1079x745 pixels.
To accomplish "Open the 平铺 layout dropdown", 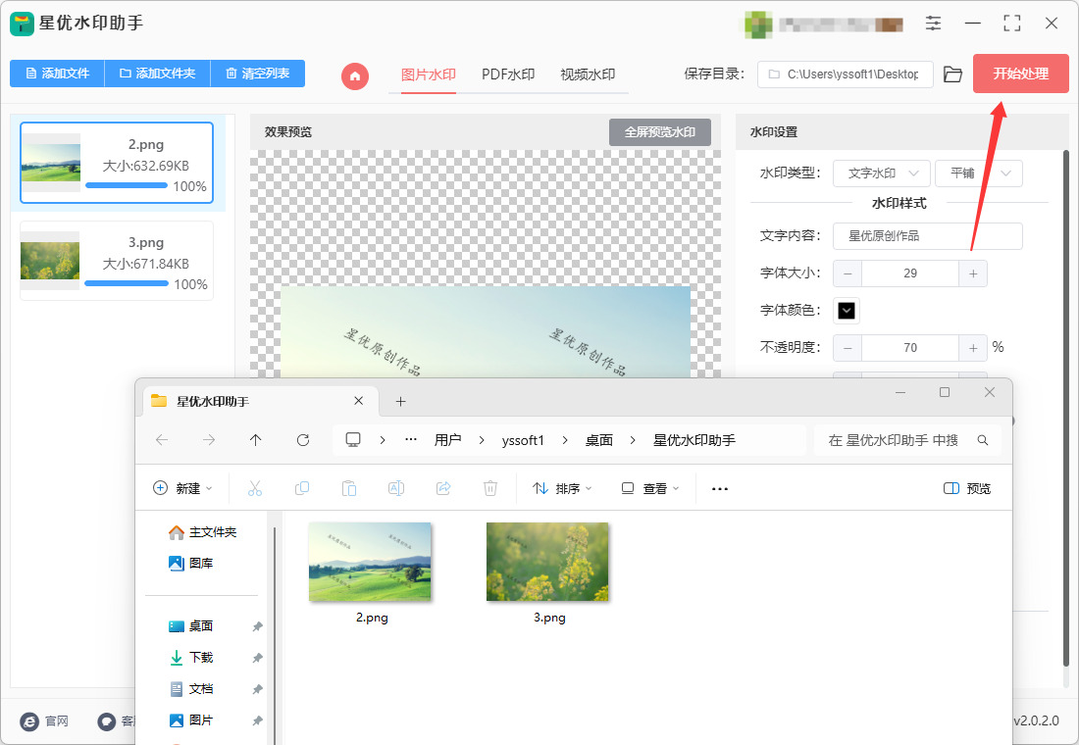I will coord(979,174).
